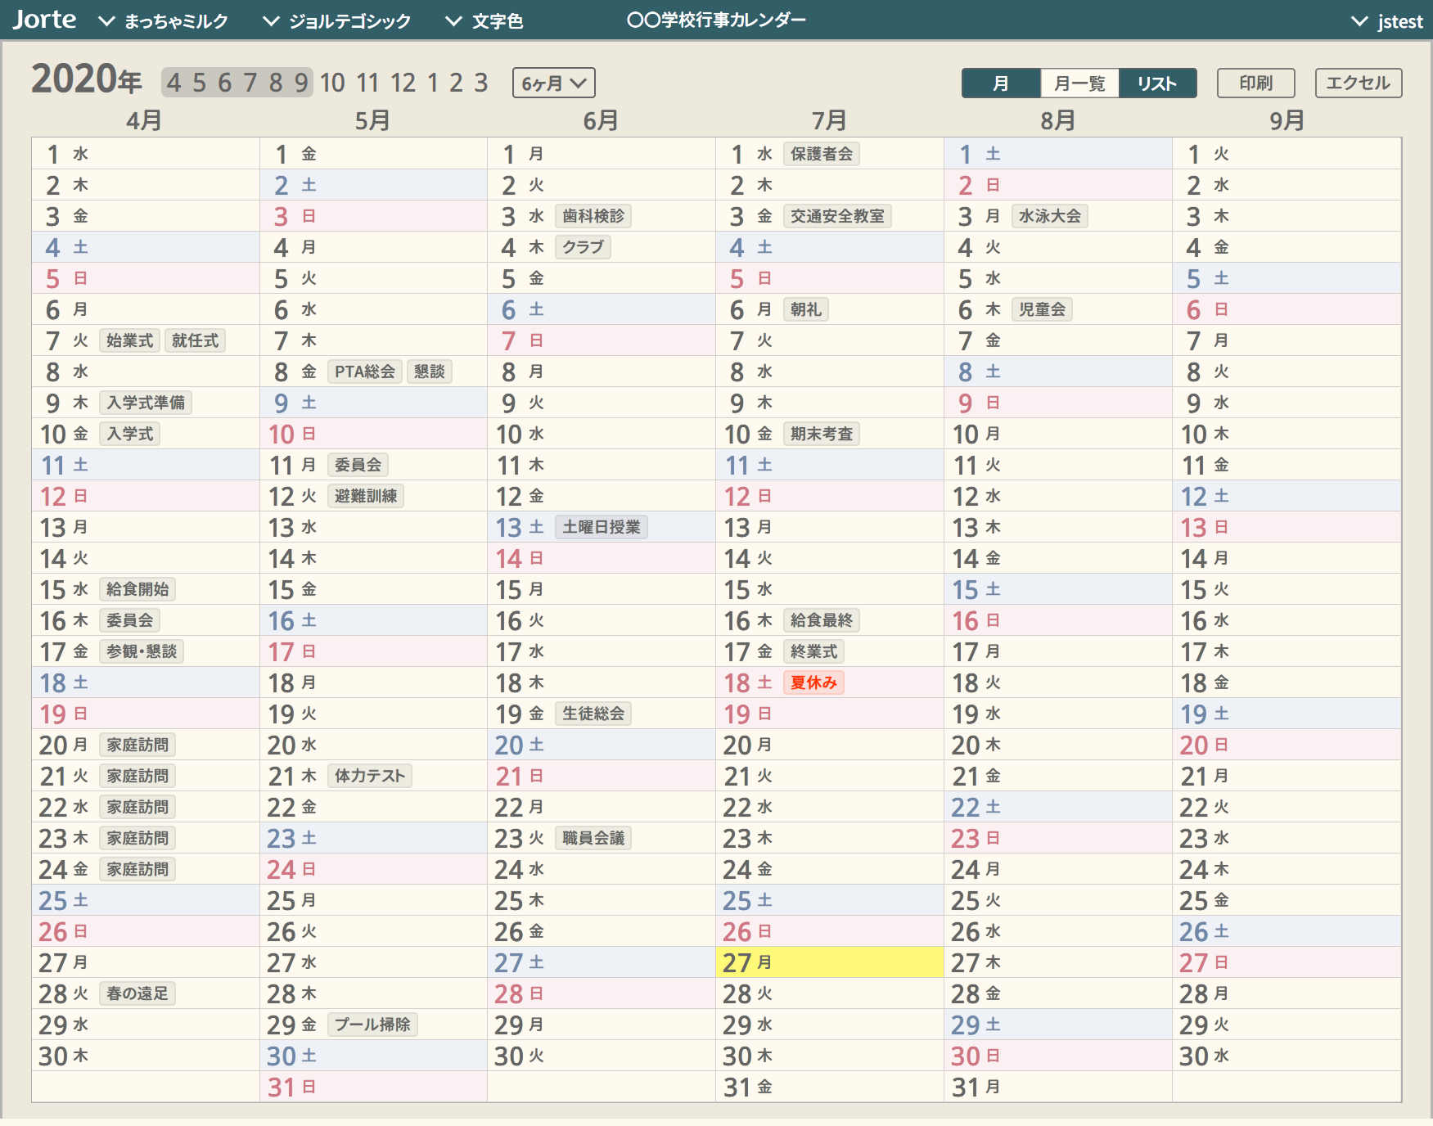
Task: Open the 土曜日授業 event on June 13
Action: click(602, 527)
